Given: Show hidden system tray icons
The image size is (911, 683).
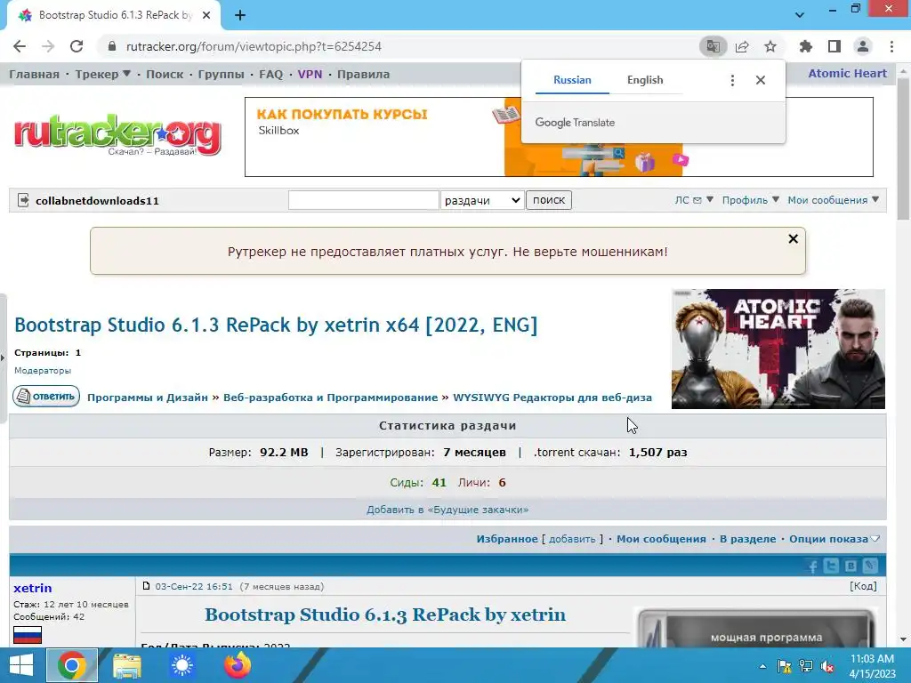Looking at the screenshot, I should pyautogui.click(x=762, y=666).
